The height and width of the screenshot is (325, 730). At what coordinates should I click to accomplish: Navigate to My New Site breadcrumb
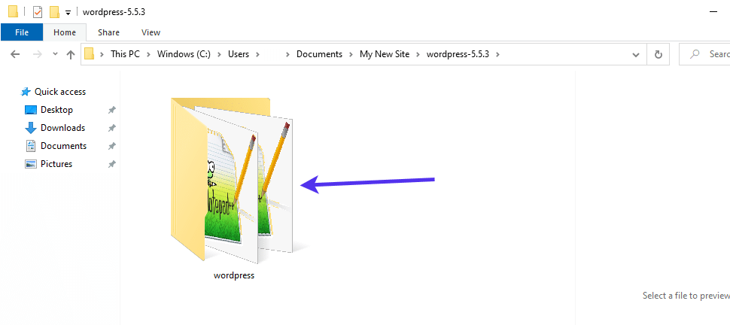(384, 54)
